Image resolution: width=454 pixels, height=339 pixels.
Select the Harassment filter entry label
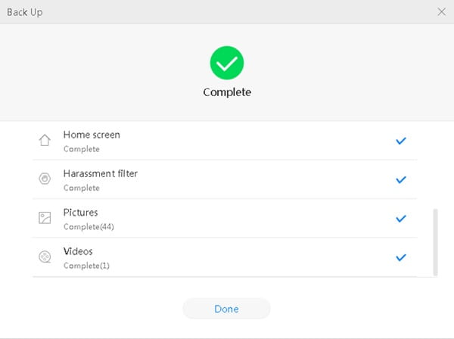point(100,173)
